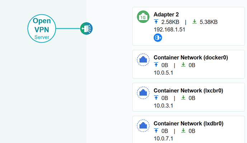Click the 5.38KB download value
Image resolution: width=247 pixels, height=143 pixels.
(x=209, y=22)
